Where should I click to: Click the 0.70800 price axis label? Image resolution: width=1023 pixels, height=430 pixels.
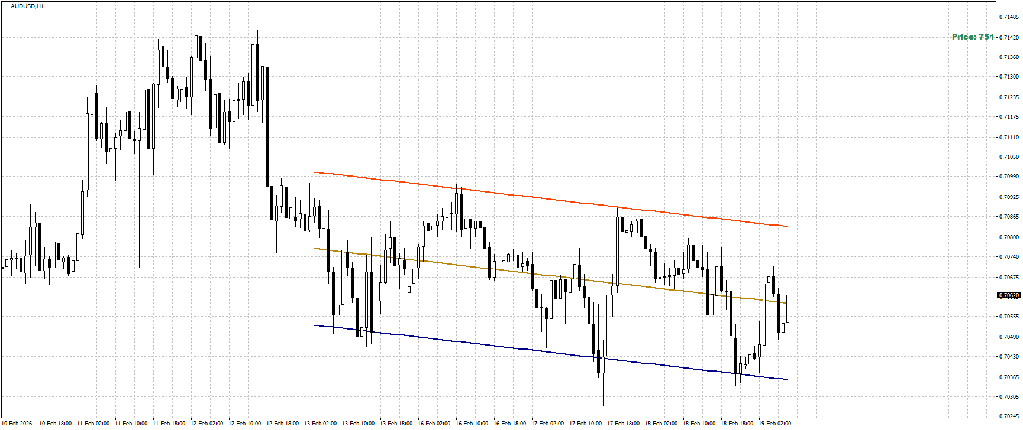point(1009,237)
